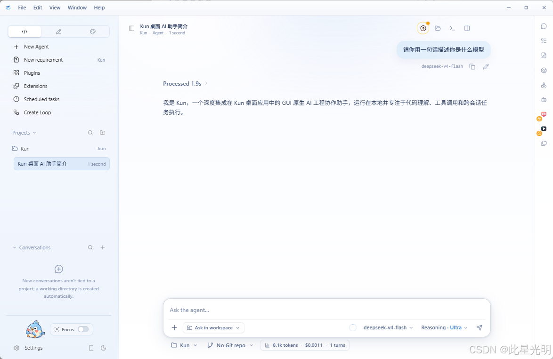Click the circled plus new conversation icon
The image size is (553, 359).
pyautogui.click(x=58, y=270)
